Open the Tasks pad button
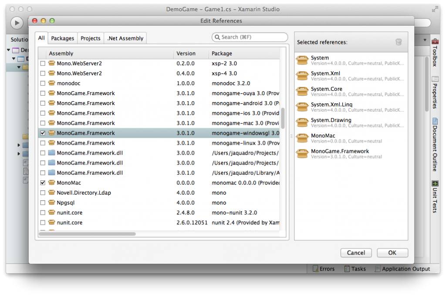The image size is (446, 298). click(355, 268)
